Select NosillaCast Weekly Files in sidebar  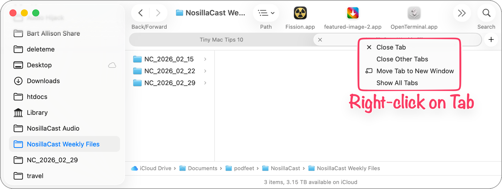point(65,144)
